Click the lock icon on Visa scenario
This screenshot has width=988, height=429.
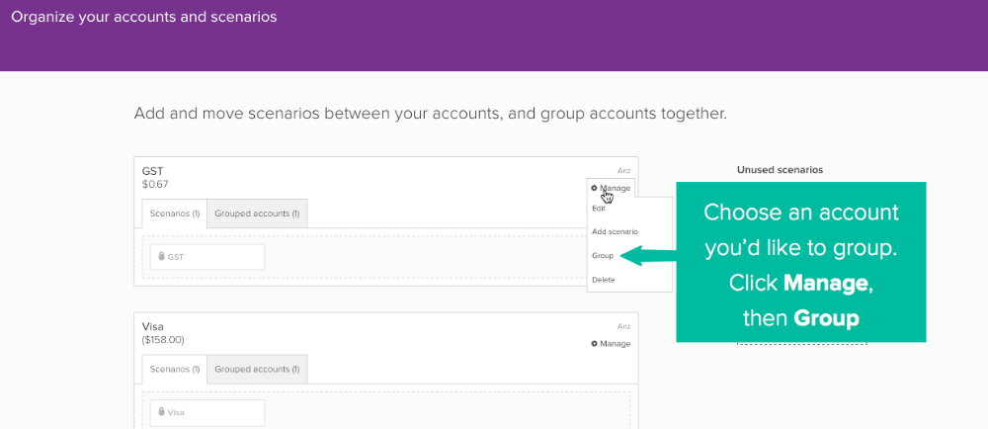(x=161, y=412)
